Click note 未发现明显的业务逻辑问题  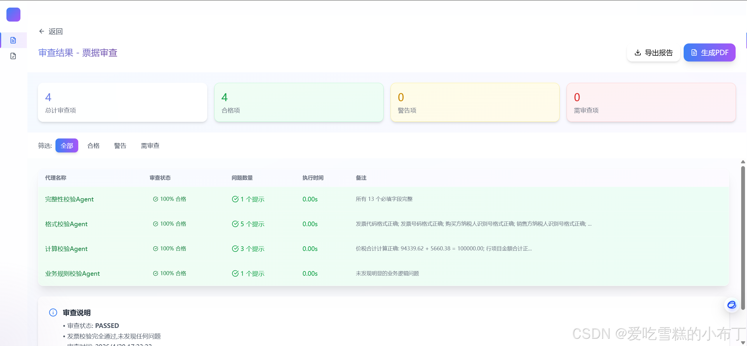pyautogui.click(x=387, y=273)
